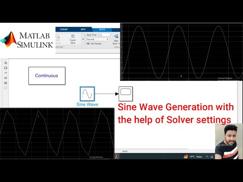This screenshot has height=182, width=243.
Task: Open MATLAB from the taskbar
Action: 116,157
